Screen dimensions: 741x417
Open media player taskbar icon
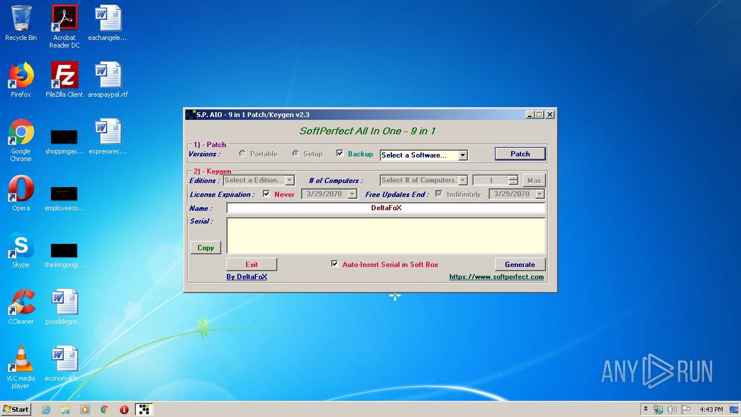pyautogui.click(x=85, y=409)
